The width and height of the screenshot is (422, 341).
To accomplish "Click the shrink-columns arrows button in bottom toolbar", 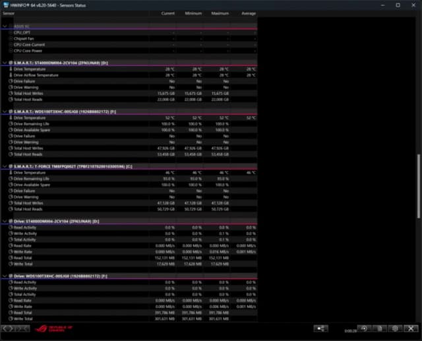I will (22, 328).
